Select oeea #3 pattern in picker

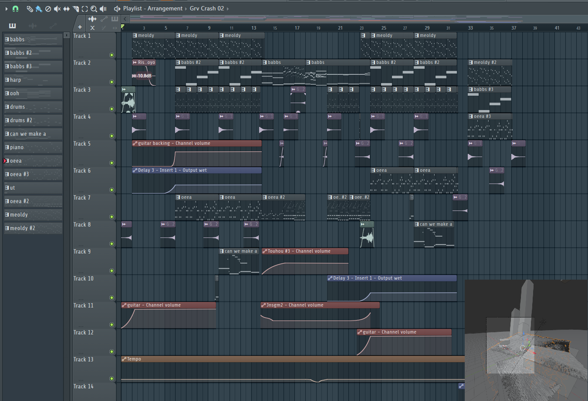pyautogui.click(x=33, y=174)
